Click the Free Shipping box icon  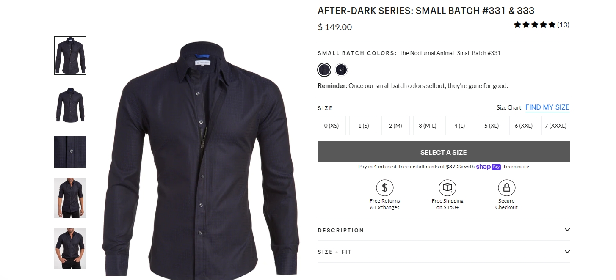[x=447, y=187]
